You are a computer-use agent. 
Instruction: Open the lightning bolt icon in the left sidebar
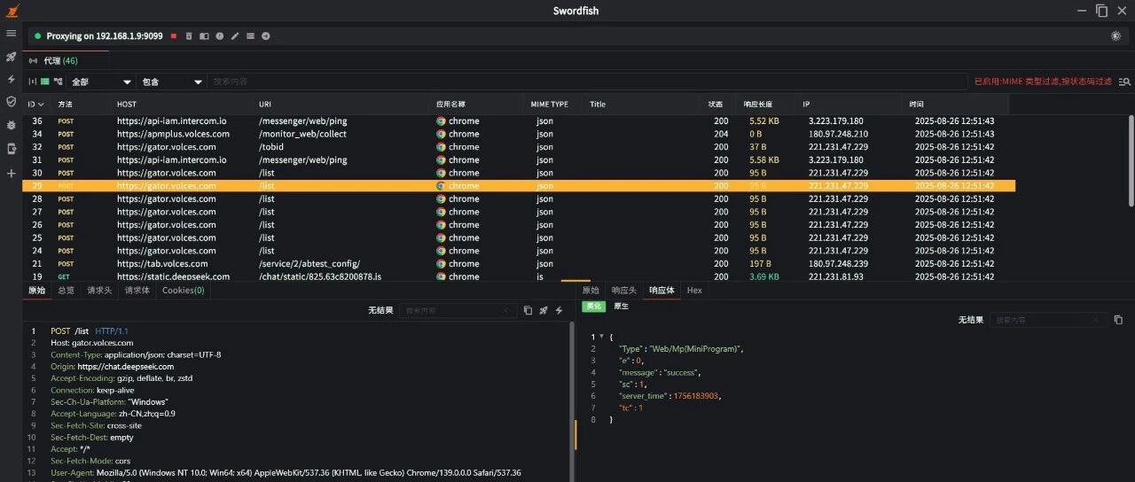pos(12,79)
